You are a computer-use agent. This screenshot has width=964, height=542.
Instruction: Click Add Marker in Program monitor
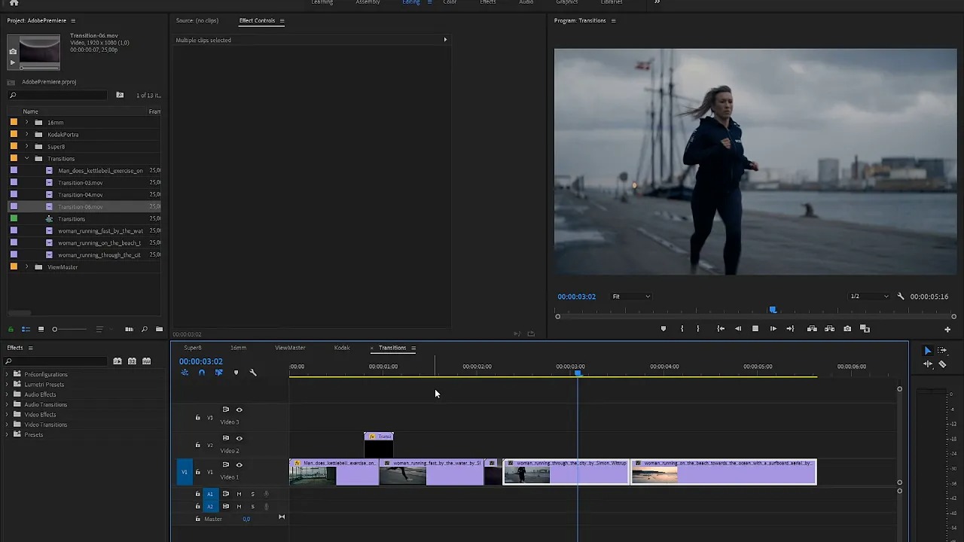[x=664, y=329]
